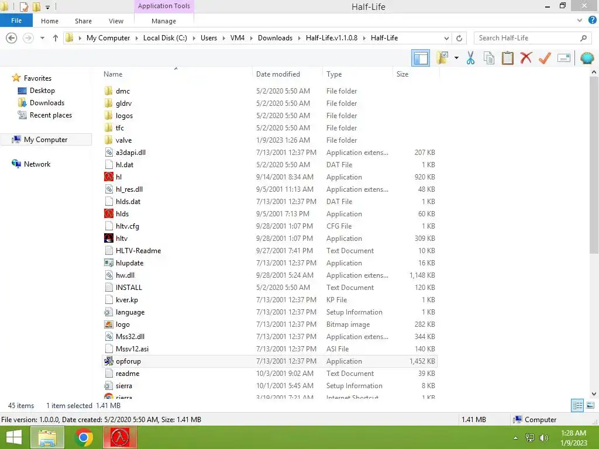Viewport: 599px width, 449px height.
Task: Click the New Folder quick access icon
Action: point(37,6)
